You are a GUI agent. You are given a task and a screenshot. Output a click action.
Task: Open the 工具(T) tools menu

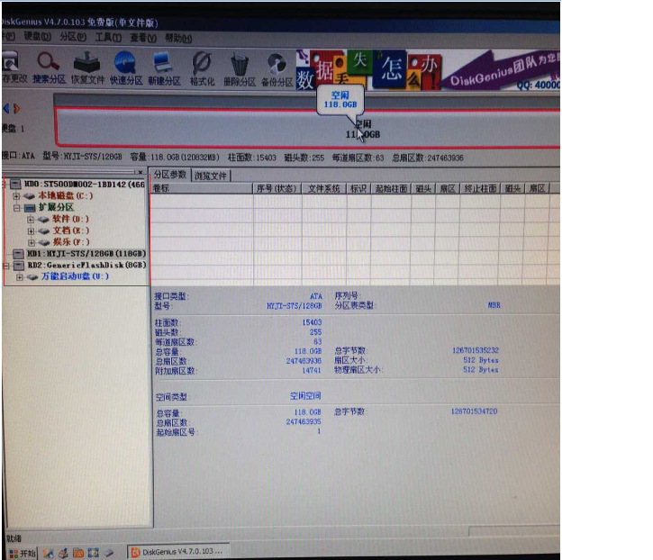tap(108, 38)
